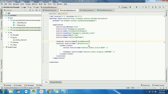Close the AndroidManifest.xml tab
This screenshot has width=168, height=94.
(77, 10)
